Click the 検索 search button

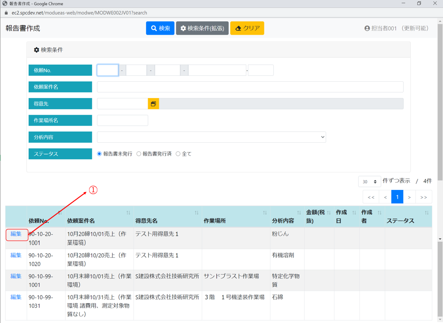[160, 28]
